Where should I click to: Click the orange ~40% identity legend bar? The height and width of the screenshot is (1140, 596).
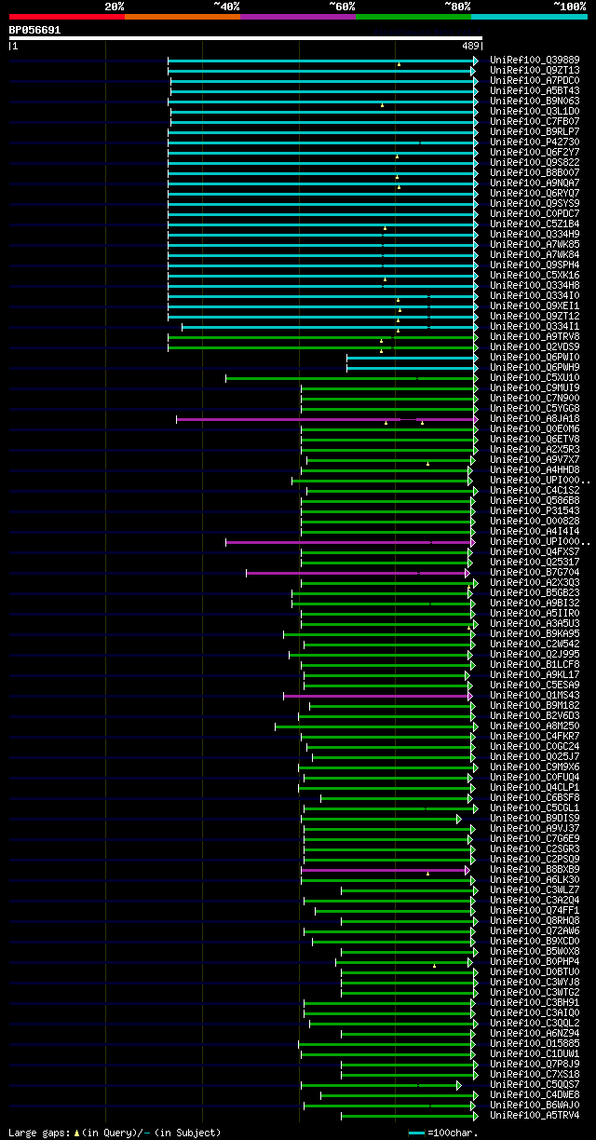[182, 17]
